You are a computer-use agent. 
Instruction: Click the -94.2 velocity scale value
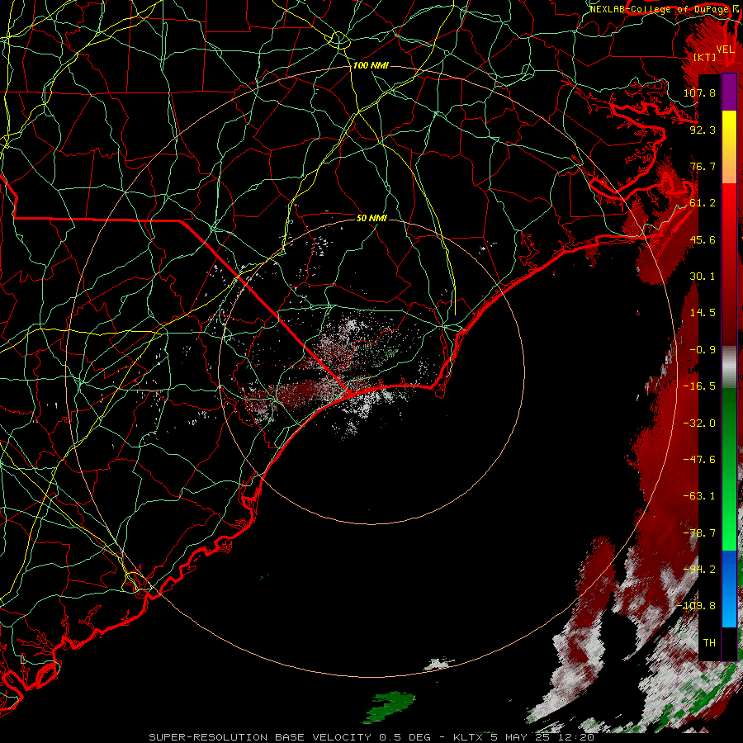(x=699, y=570)
